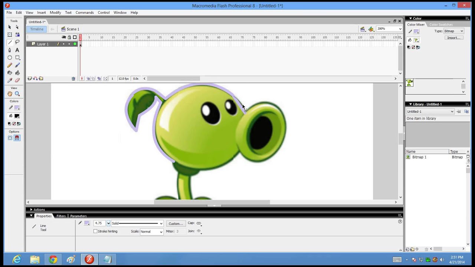
Task: Open stroke color swatch in Properties
Action: tap(87, 223)
